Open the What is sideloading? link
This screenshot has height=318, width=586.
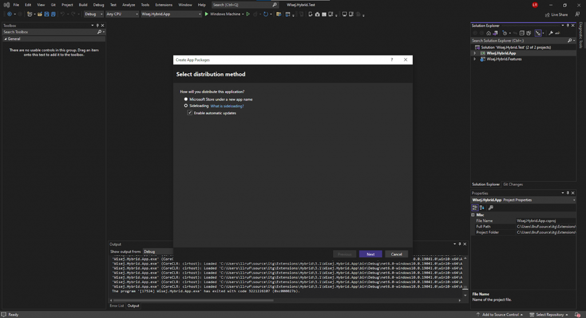point(227,106)
